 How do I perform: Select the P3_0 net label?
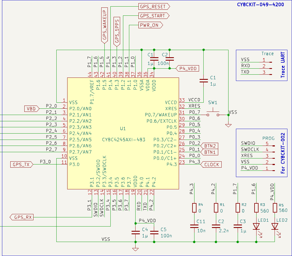click(x=45, y=162)
